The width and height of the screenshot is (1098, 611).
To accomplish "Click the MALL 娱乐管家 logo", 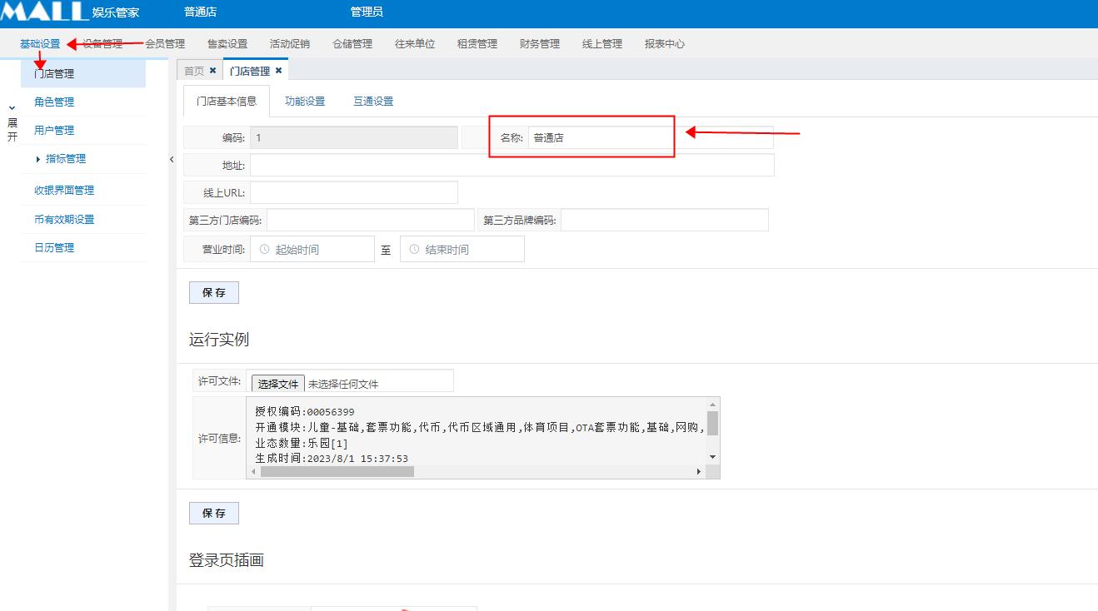I will 70,12.
